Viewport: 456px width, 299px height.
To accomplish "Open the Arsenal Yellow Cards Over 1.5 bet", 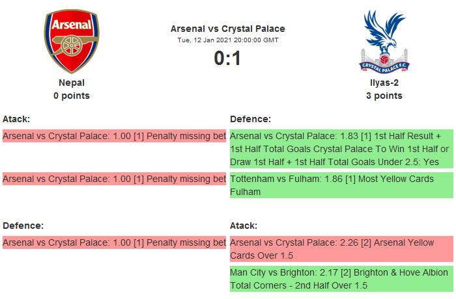I will (341, 249).
